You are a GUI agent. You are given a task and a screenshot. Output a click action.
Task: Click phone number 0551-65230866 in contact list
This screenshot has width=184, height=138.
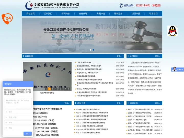coord(40,113)
